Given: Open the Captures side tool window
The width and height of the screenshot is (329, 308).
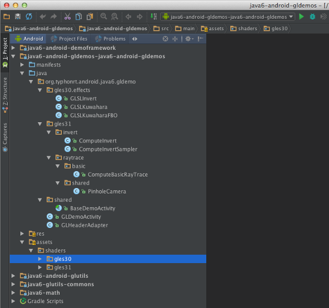Looking at the screenshot, I should click(x=5, y=137).
